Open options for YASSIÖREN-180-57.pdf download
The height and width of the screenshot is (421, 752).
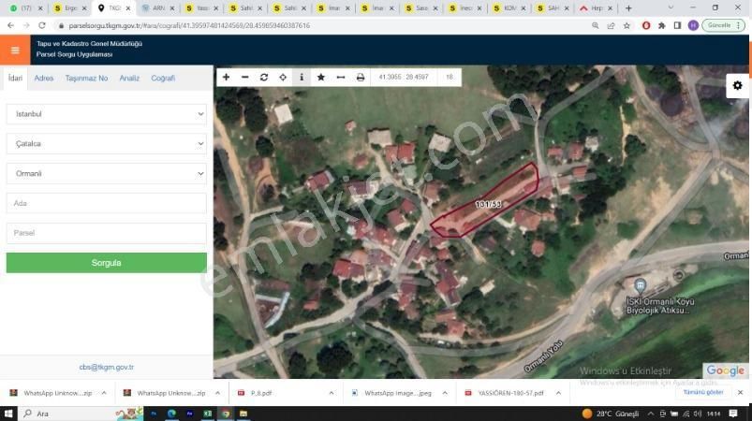click(x=558, y=393)
